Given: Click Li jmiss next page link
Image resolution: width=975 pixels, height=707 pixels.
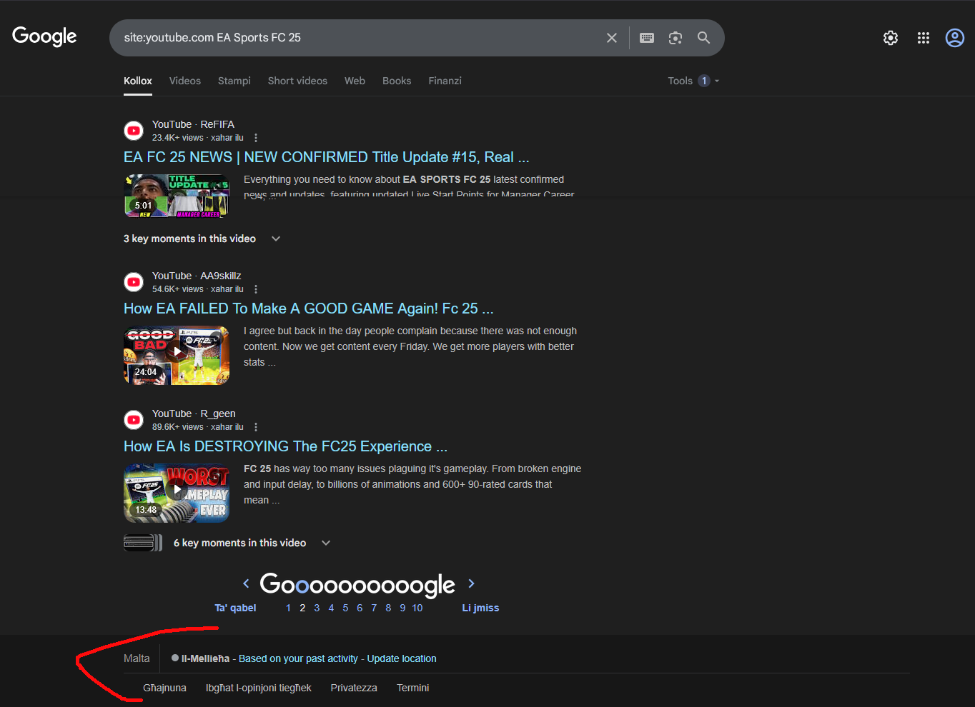Looking at the screenshot, I should (x=480, y=608).
